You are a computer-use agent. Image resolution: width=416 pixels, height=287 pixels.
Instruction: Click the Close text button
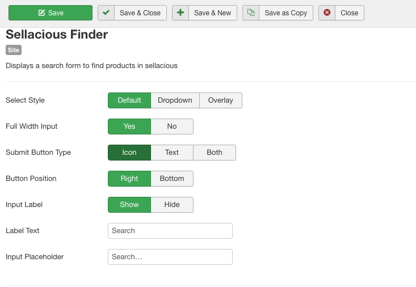[x=350, y=12]
